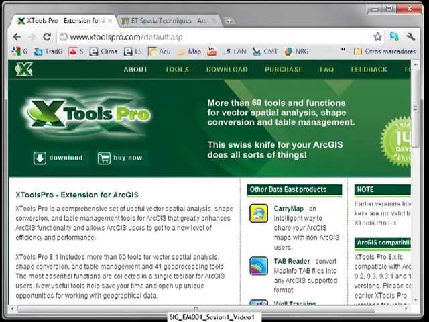Bookmark this page with the star icon
The image size is (429, 322).
[x=377, y=36]
